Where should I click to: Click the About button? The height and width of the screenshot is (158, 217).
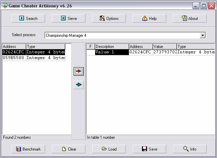(x=190, y=18)
